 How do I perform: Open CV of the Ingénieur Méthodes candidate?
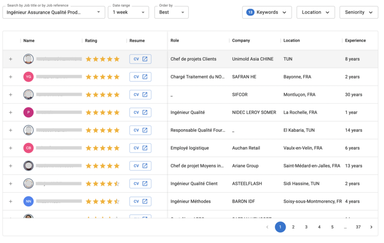140,201
